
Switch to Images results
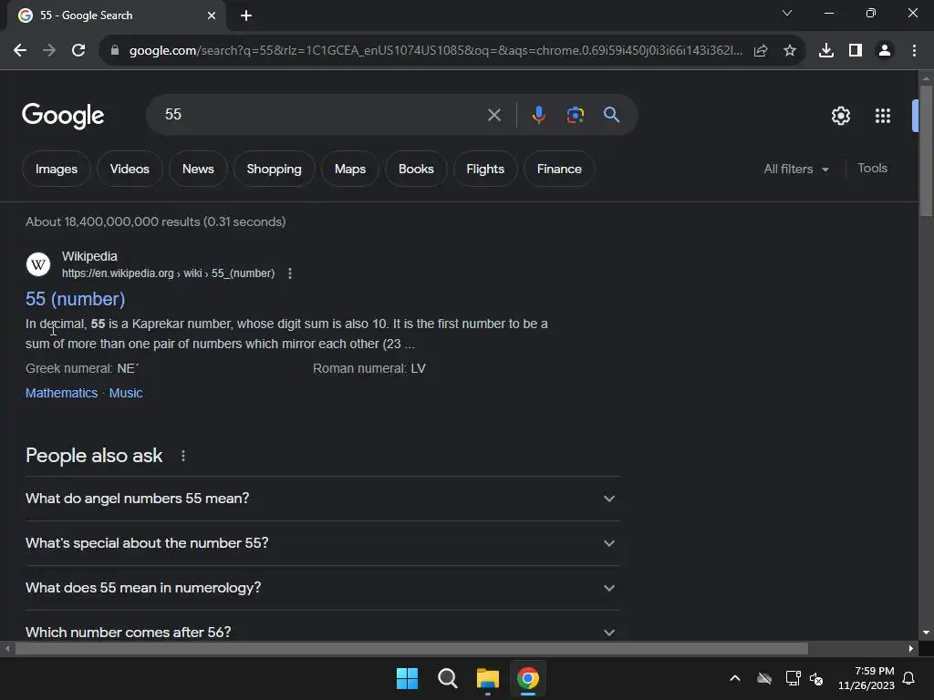pos(56,169)
